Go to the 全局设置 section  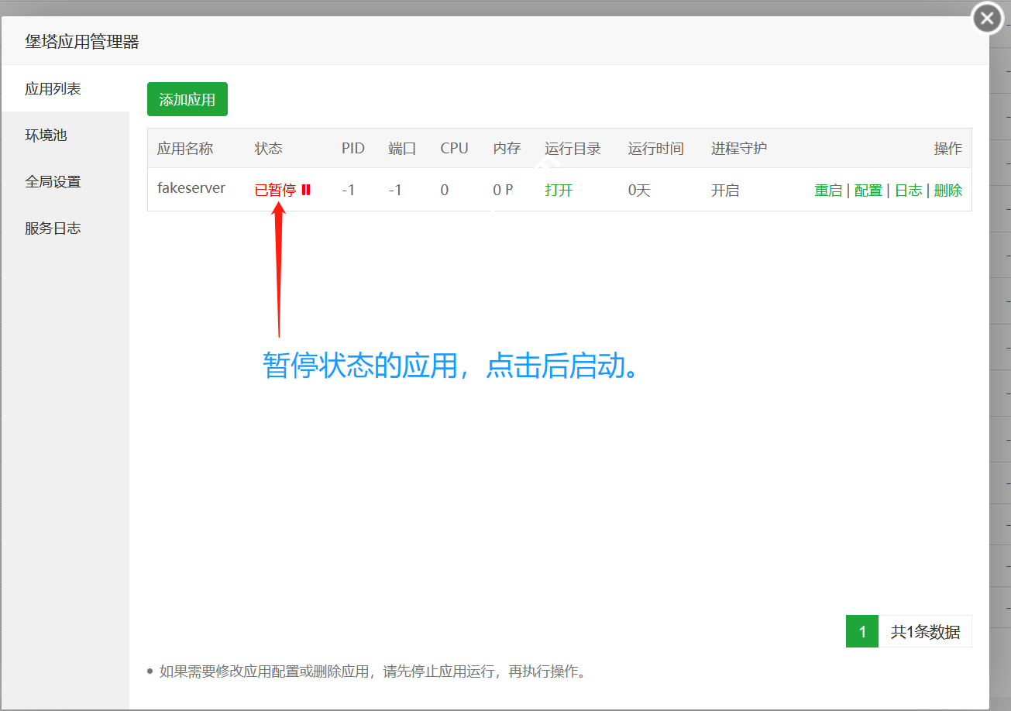(53, 182)
